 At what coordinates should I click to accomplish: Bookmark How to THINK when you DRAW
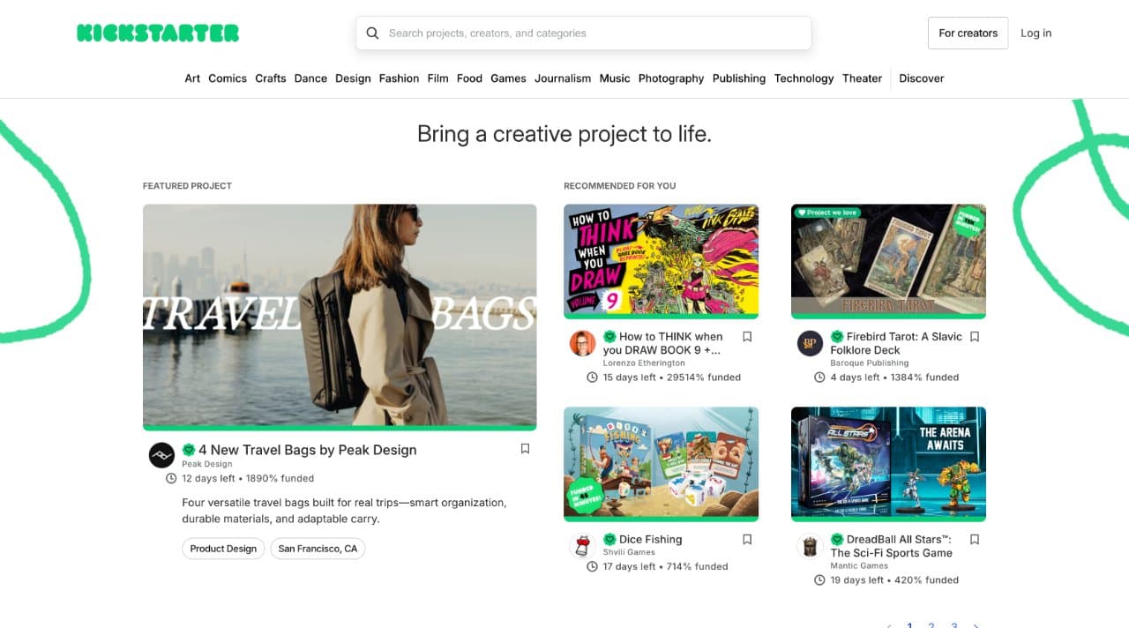tap(747, 336)
